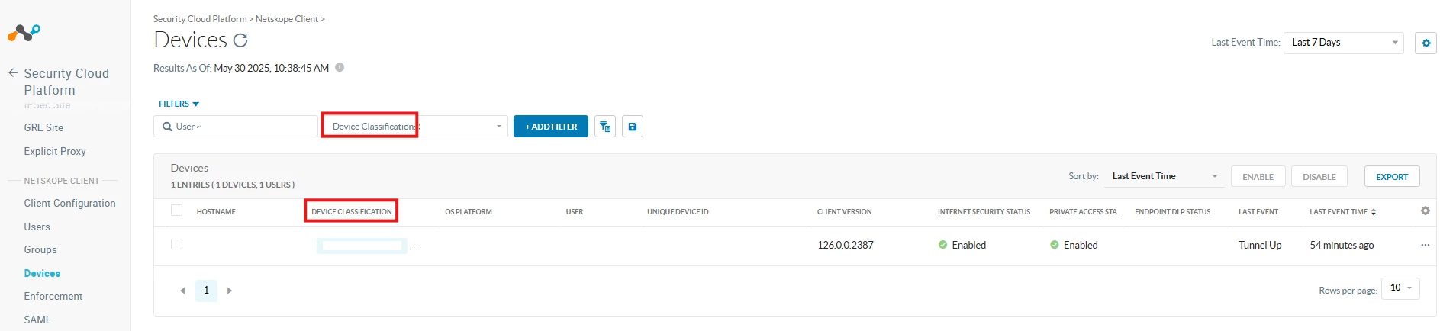This screenshot has width=1440, height=331.
Task: Click the ENABLE button
Action: coord(1258,176)
